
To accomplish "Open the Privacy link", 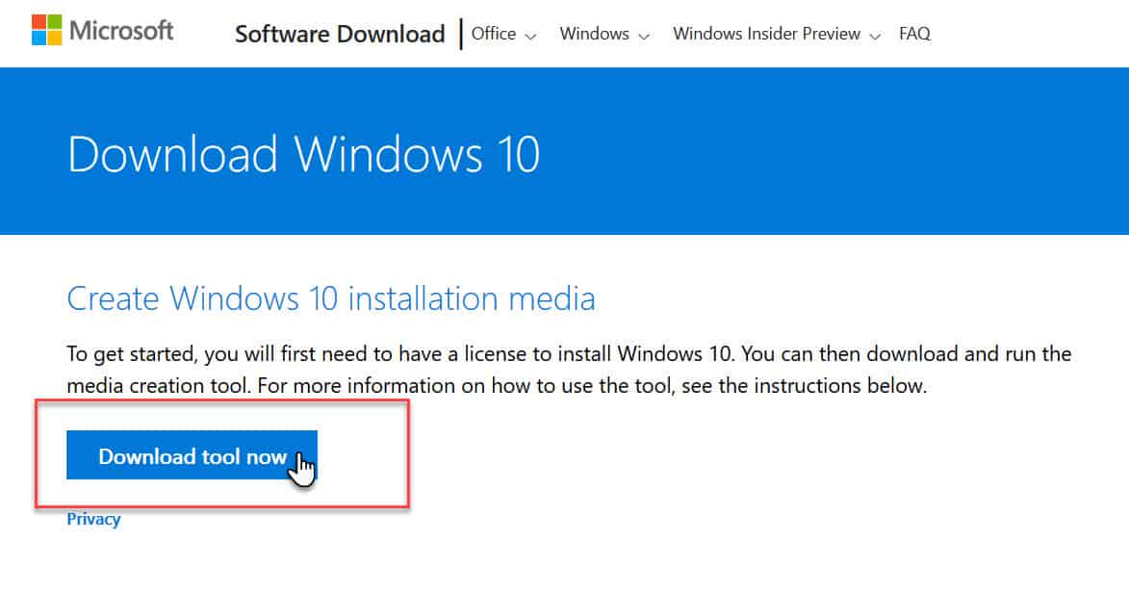I will coord(93,519).
